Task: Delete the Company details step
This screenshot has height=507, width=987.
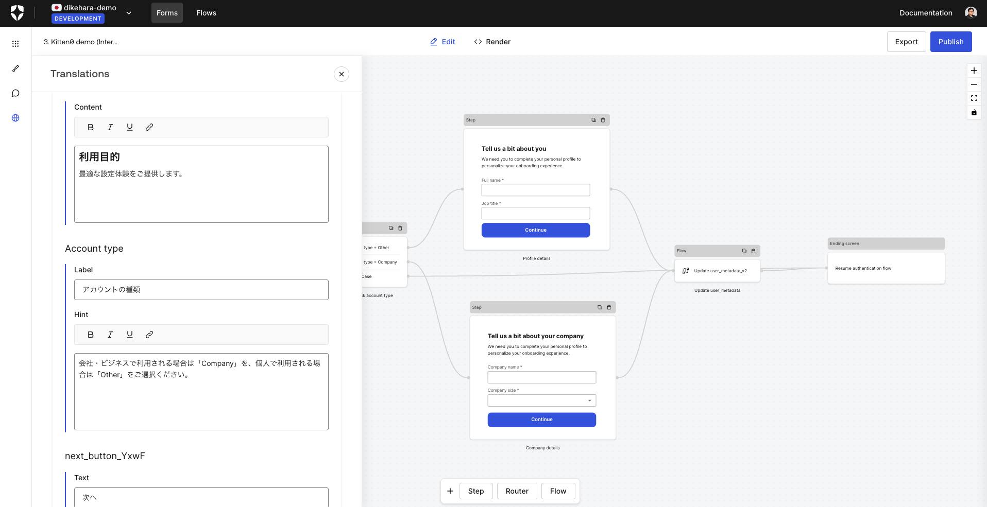Action: point(609,307)
